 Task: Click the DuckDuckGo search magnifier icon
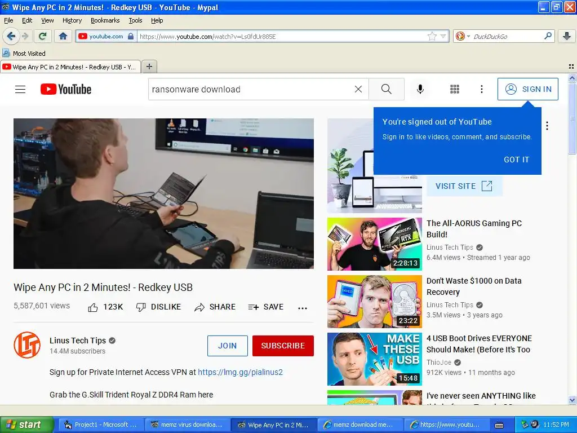pos(548,36)
